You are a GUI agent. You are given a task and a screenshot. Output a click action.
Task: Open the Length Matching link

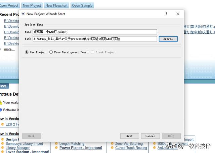click(72, 144)
